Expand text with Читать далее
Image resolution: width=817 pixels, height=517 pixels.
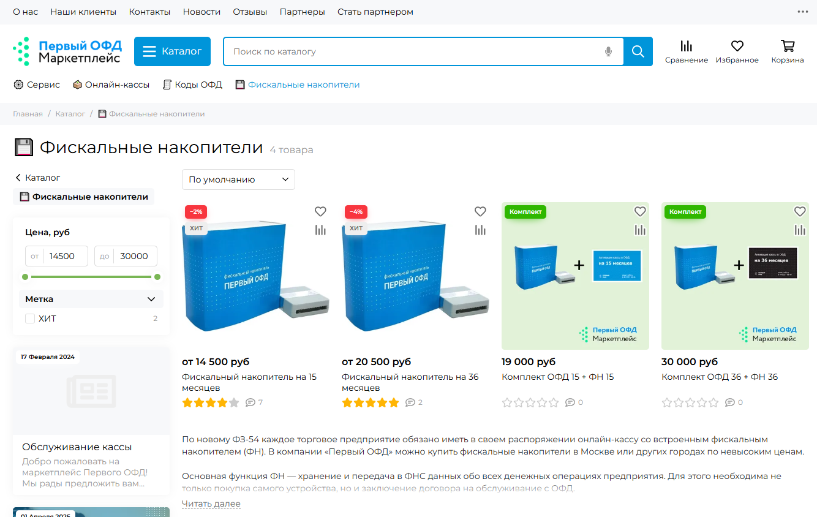[211, 504]
